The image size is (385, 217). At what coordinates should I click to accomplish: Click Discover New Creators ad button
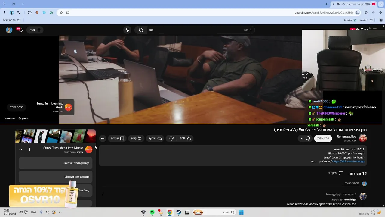pos(56,177)
